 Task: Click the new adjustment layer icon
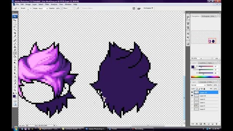pyautogui.click(x=205, y=124)
